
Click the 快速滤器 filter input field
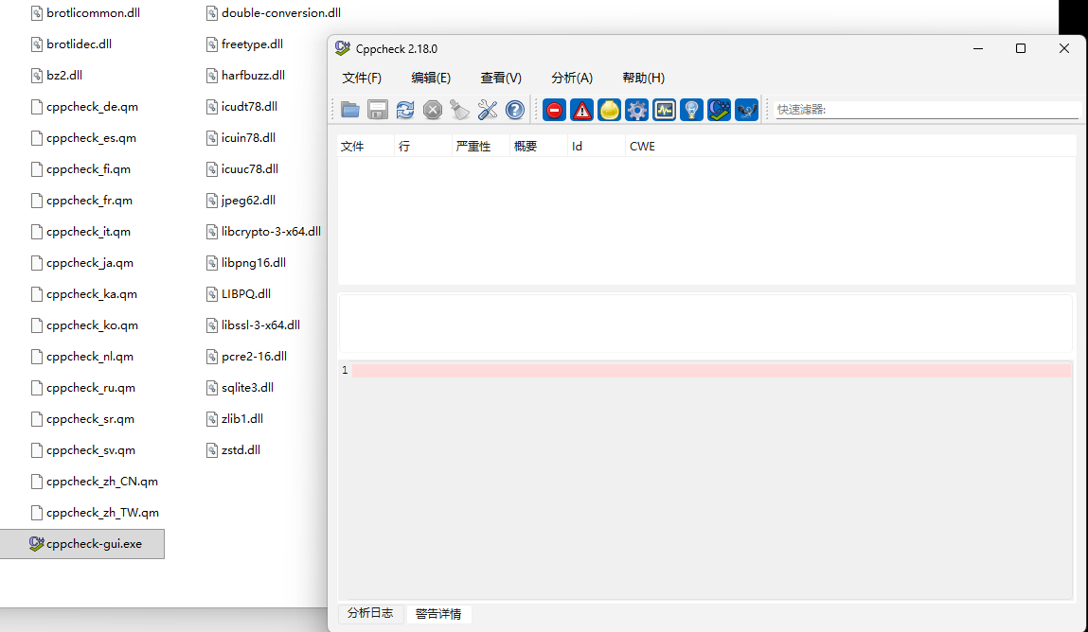[x=927, y=110]
